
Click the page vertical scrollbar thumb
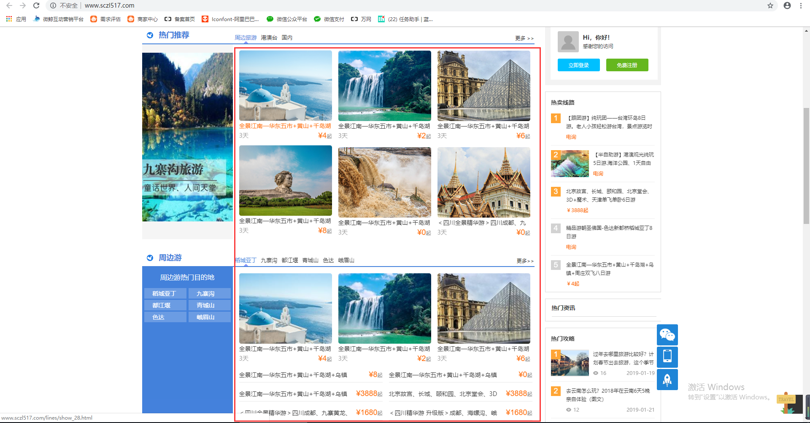pyautogui.click(x=806, y=164)
